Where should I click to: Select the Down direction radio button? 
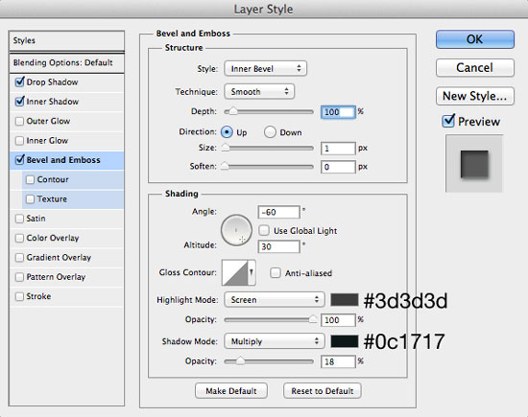point(270,132)
